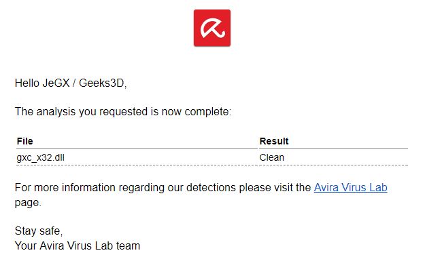Click the word 'page.' after the link

tap(28, 203)
